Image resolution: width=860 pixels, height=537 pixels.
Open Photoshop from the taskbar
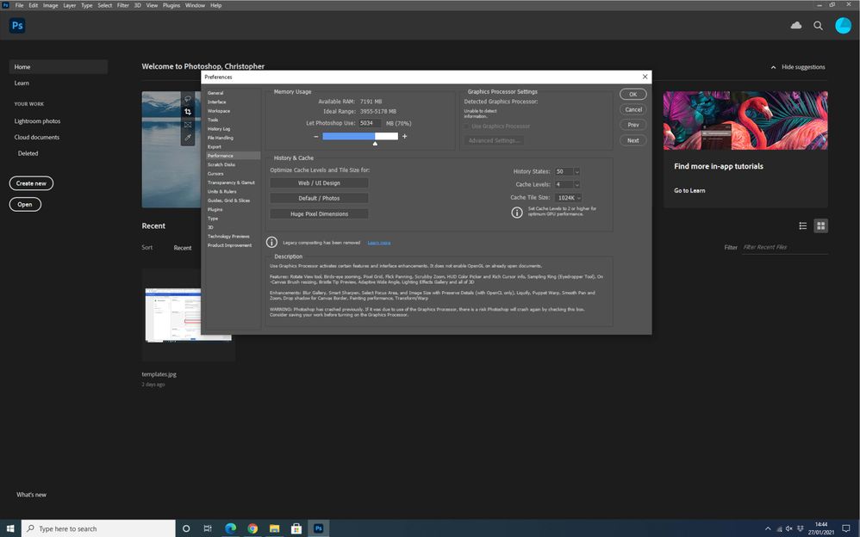point(317,528)
